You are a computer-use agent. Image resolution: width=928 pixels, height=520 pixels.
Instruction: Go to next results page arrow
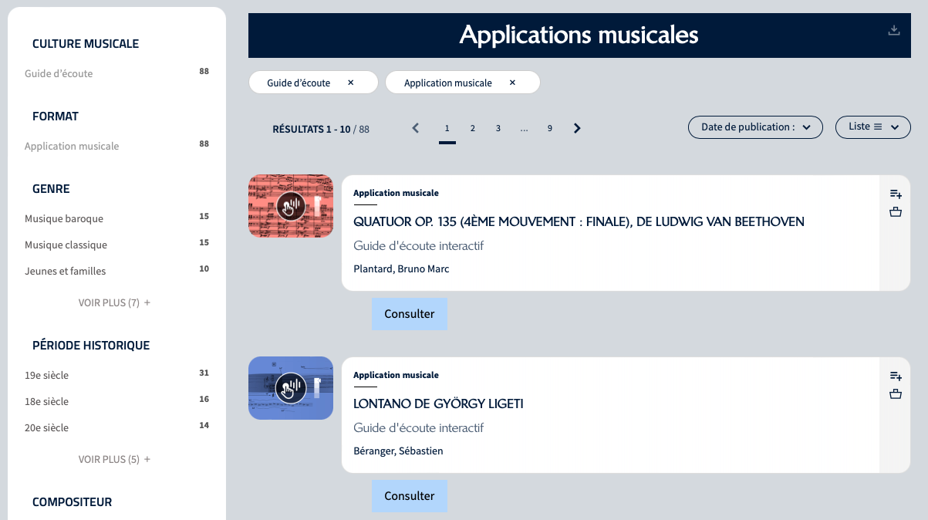577,128
